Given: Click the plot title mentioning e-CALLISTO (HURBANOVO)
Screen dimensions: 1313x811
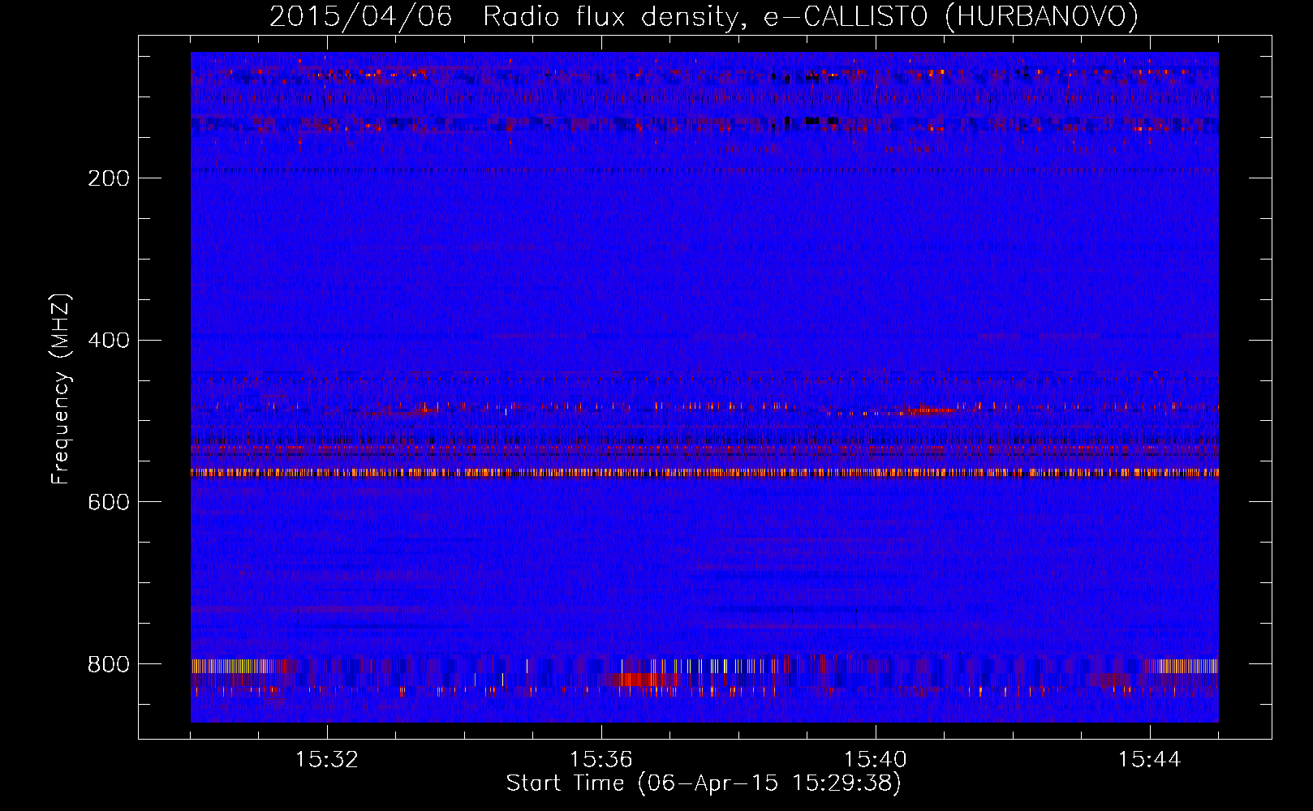Looking at the screenshot, I should (704, 17).
